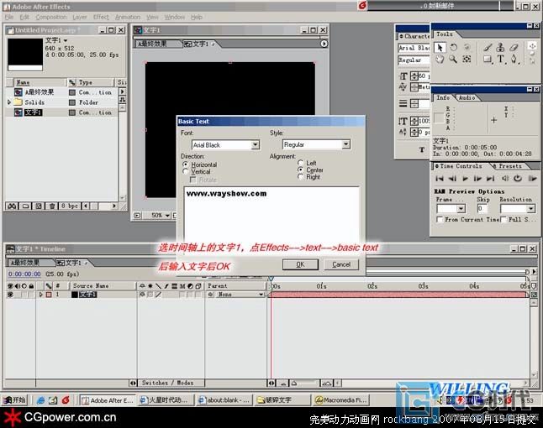543x428 pixels.
Task: Open the Frame rate dropdown
Action: coord(461,208)
